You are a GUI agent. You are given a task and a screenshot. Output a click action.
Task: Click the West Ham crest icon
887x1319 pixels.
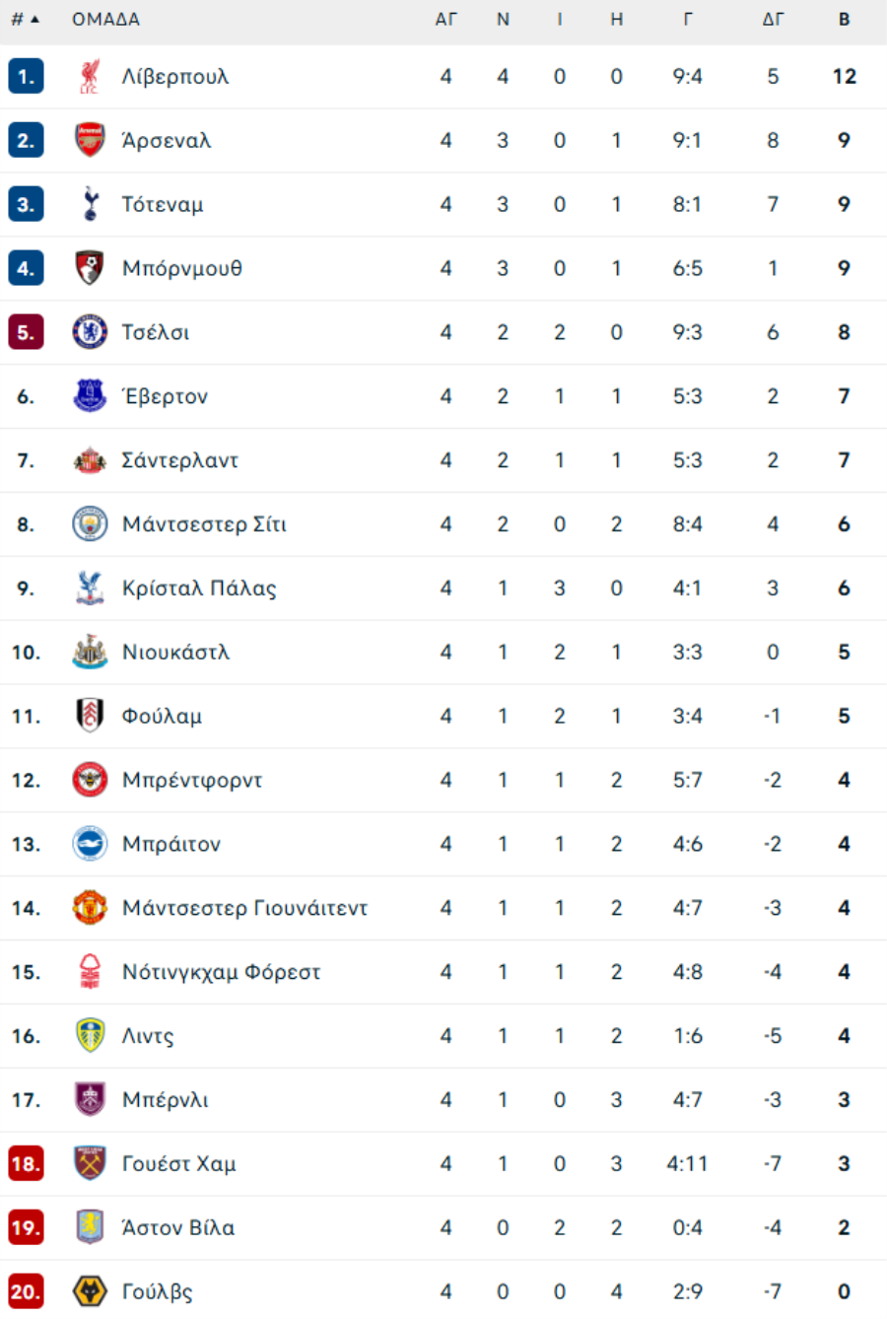[90, 1163]
